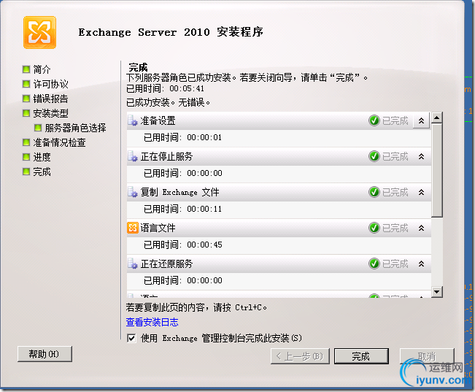
Task: Click the 准备设置 task icon
Action: coord(133,120)
